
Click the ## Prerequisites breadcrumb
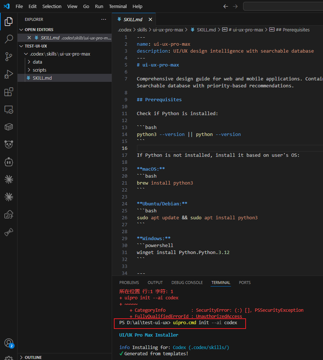pyautogui.click(x=289, y=30)
